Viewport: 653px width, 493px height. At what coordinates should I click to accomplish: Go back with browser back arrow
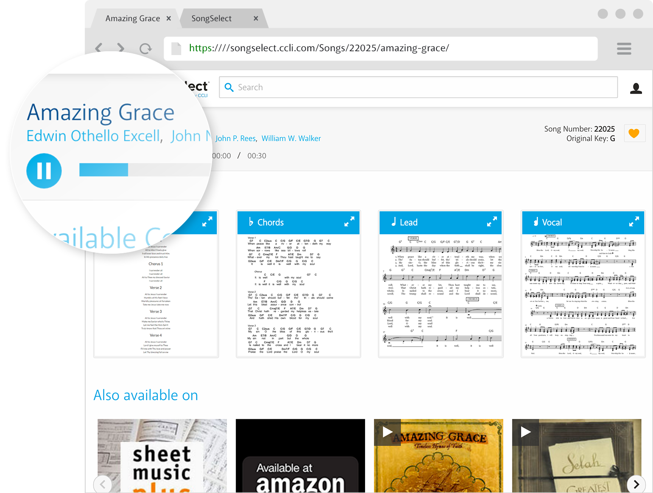click(99, 48)
